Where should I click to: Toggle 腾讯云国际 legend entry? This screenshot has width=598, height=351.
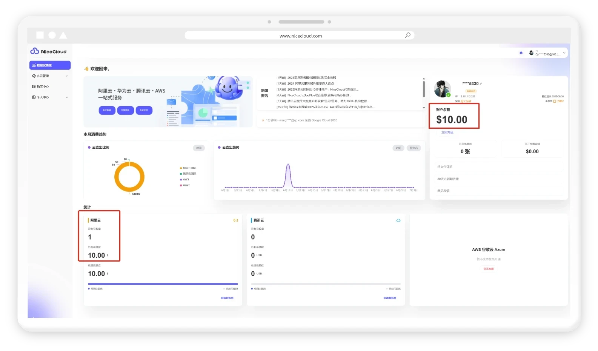tap(188, 174)
